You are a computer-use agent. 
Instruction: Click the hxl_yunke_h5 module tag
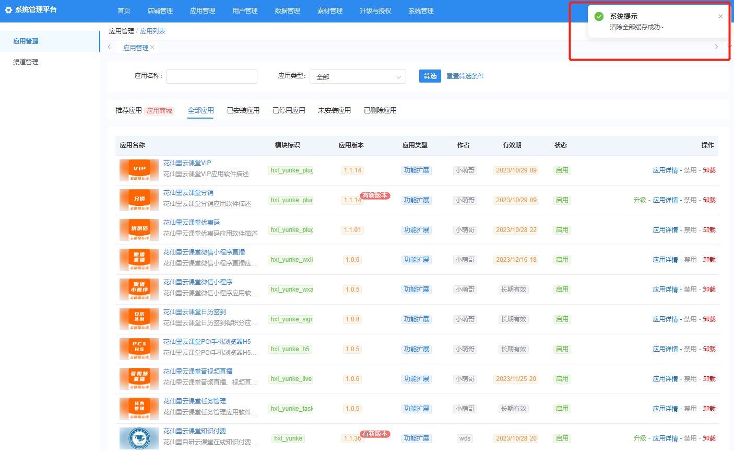[290, 349]
